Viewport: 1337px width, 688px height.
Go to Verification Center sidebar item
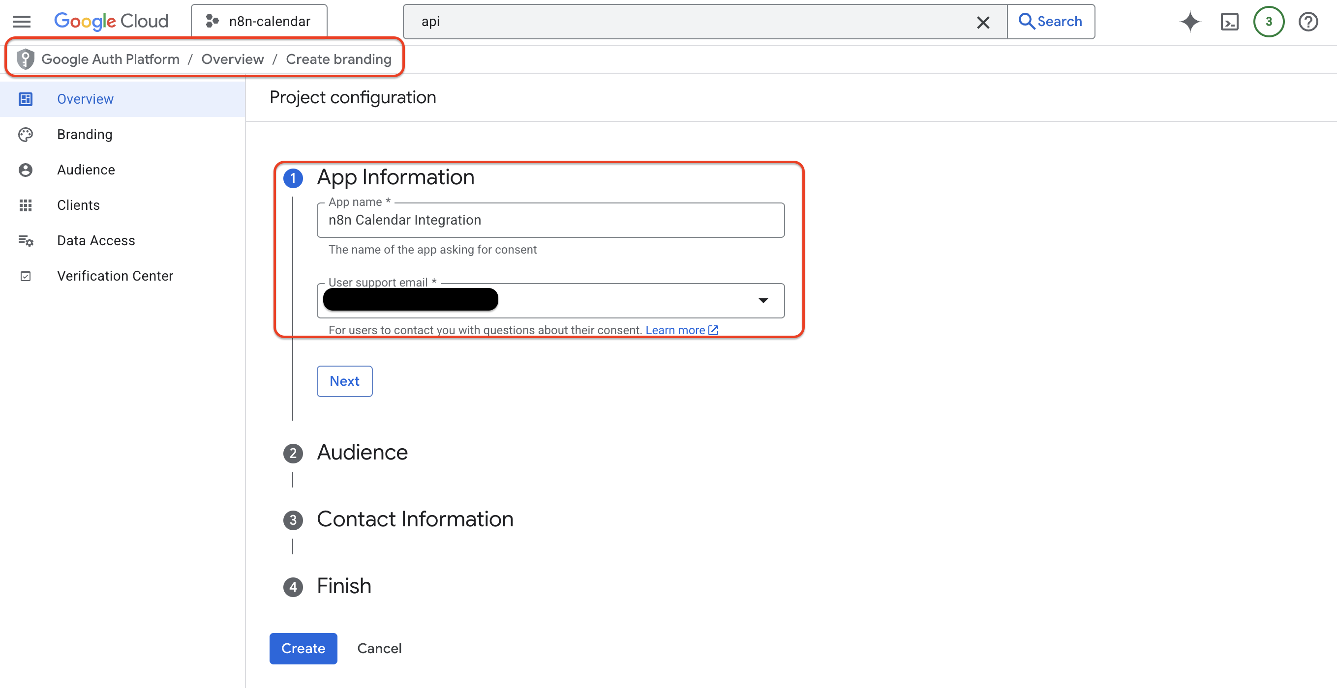pos(115,276)
